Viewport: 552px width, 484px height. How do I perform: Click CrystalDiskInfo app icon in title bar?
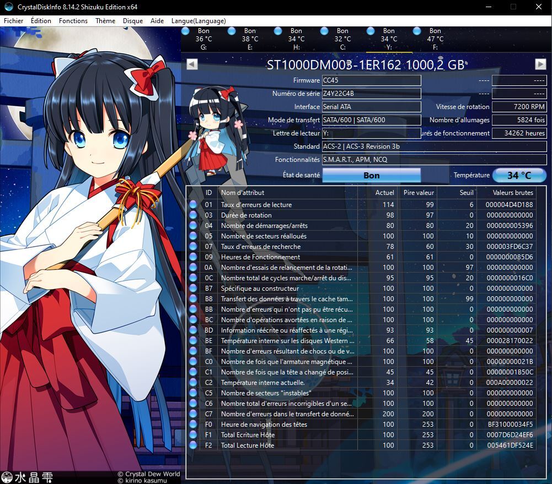click(x=8, y=7)
